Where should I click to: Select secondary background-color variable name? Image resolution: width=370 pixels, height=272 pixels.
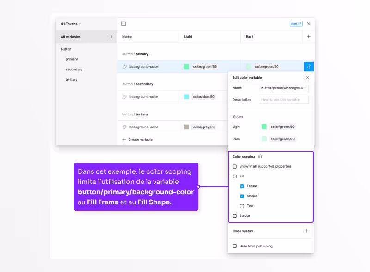pyautogui.click(x=144, y=97)
